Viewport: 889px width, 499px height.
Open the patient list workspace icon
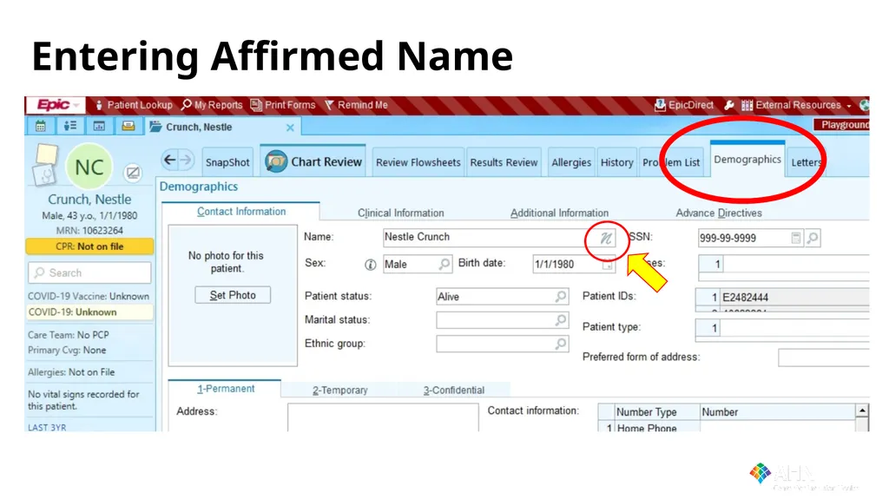[x=69, y=126]
